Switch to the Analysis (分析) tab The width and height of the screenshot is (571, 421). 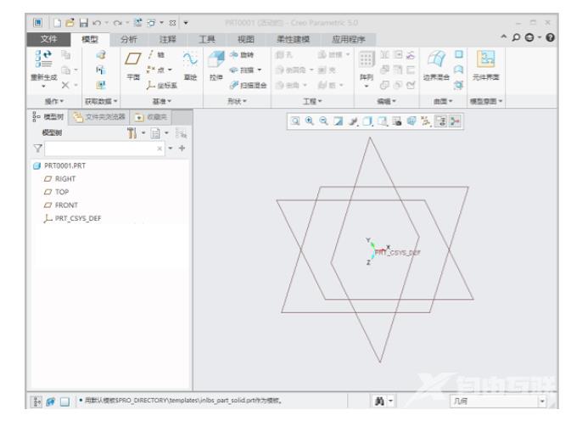coord(129,39)
